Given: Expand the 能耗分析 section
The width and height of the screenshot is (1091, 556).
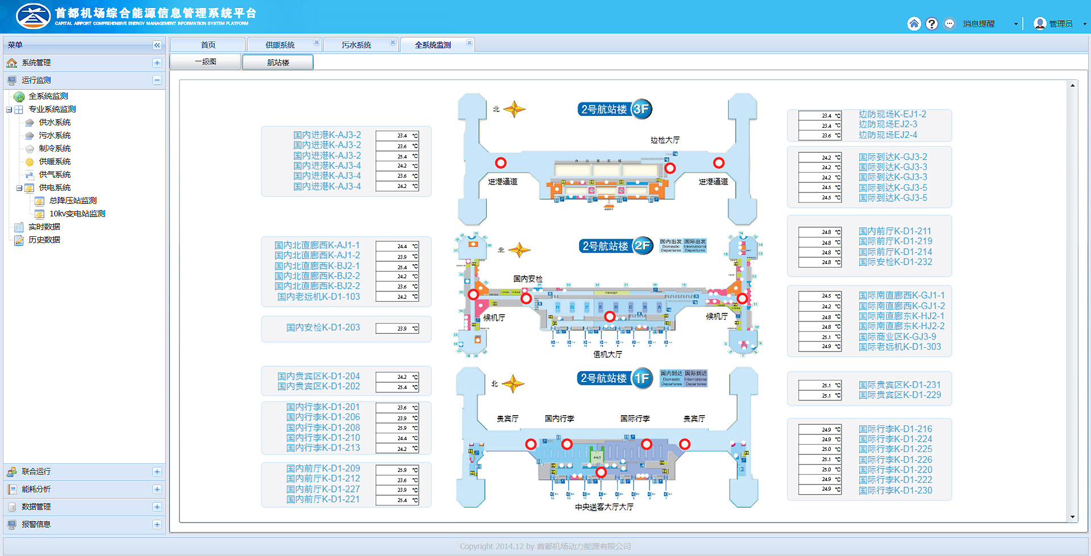Looking at the screenshot, I should [157, 490].
